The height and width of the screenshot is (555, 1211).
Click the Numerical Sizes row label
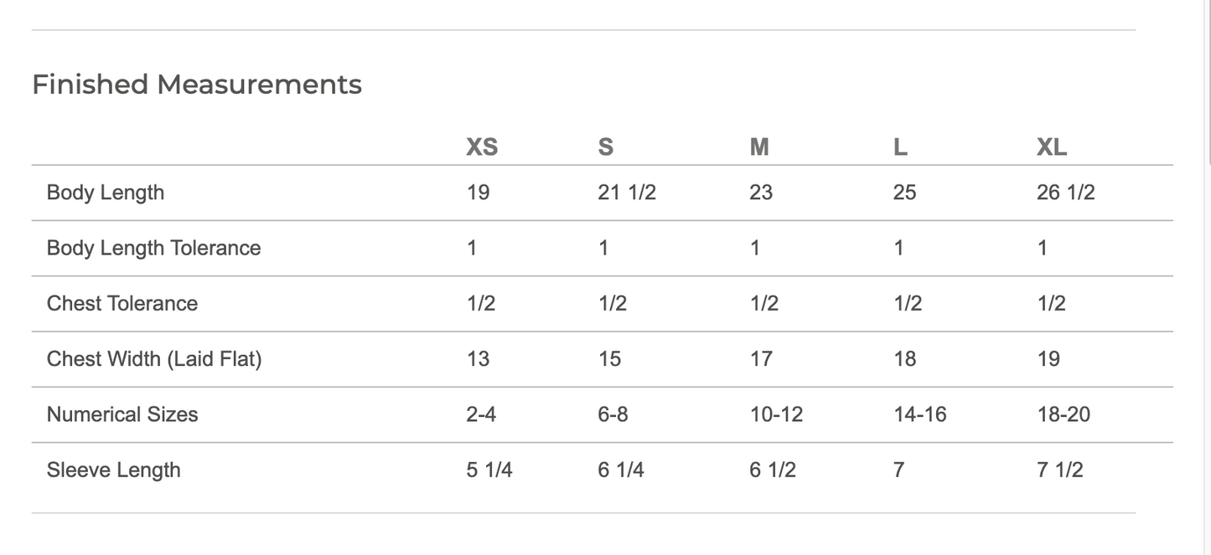coord(122,414)
